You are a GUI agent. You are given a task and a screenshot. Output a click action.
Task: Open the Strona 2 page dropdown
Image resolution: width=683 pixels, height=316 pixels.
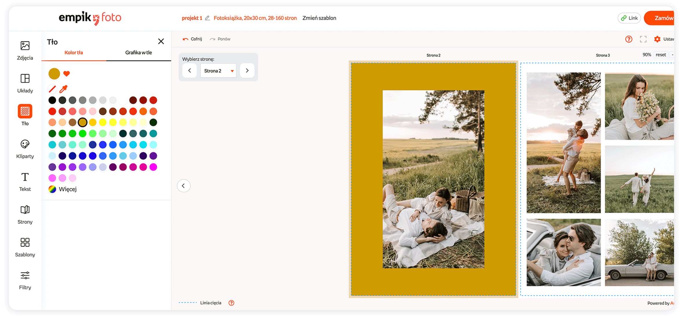[x=218, y=71]
